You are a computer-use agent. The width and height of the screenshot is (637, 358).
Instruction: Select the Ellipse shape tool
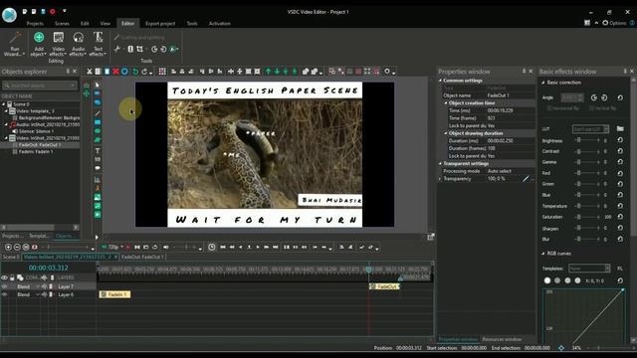pyautogui.click(x=98, y=131)
